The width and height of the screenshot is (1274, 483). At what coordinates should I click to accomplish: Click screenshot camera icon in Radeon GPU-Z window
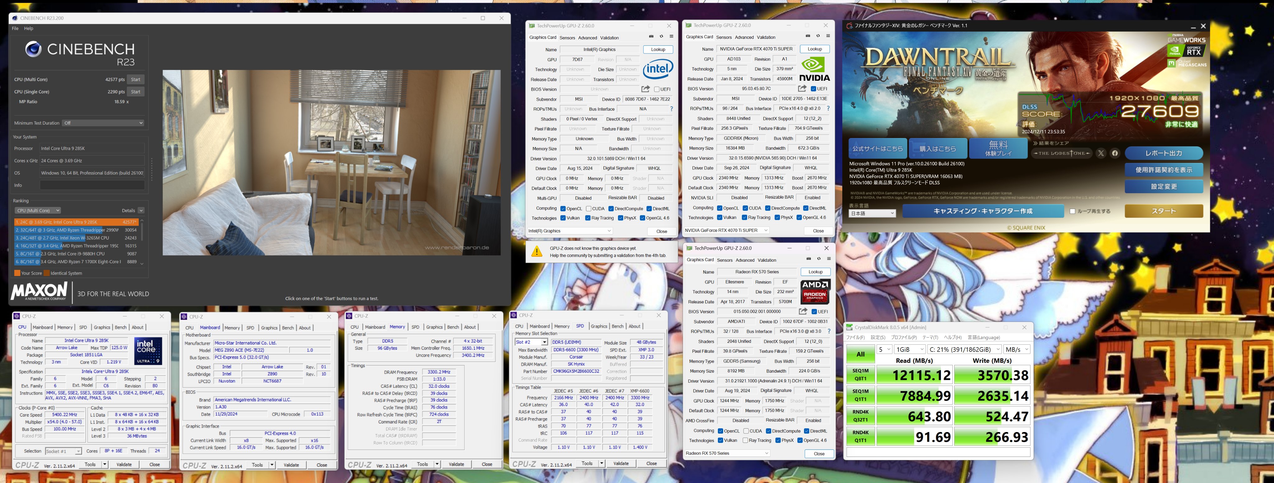809,259
